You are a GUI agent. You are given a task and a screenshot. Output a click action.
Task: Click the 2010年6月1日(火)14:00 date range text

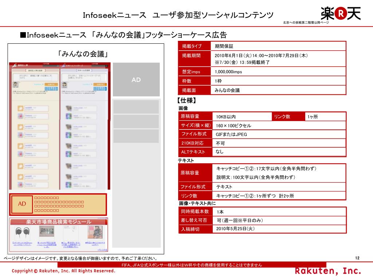pos(261,56)
